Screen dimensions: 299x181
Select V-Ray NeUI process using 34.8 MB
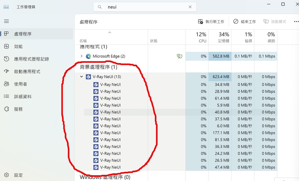(x=181, y=85)
